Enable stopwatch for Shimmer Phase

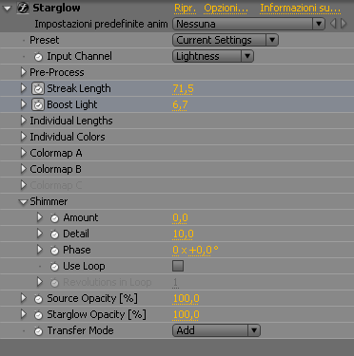[x=54, y=251]
